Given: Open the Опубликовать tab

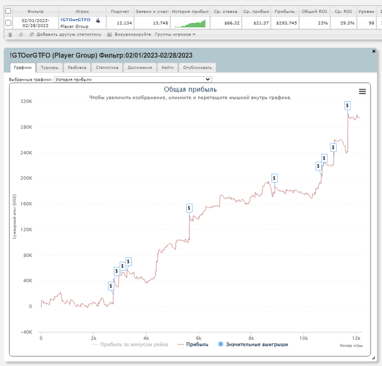Looking at the screenshot, I should point(198,68).
